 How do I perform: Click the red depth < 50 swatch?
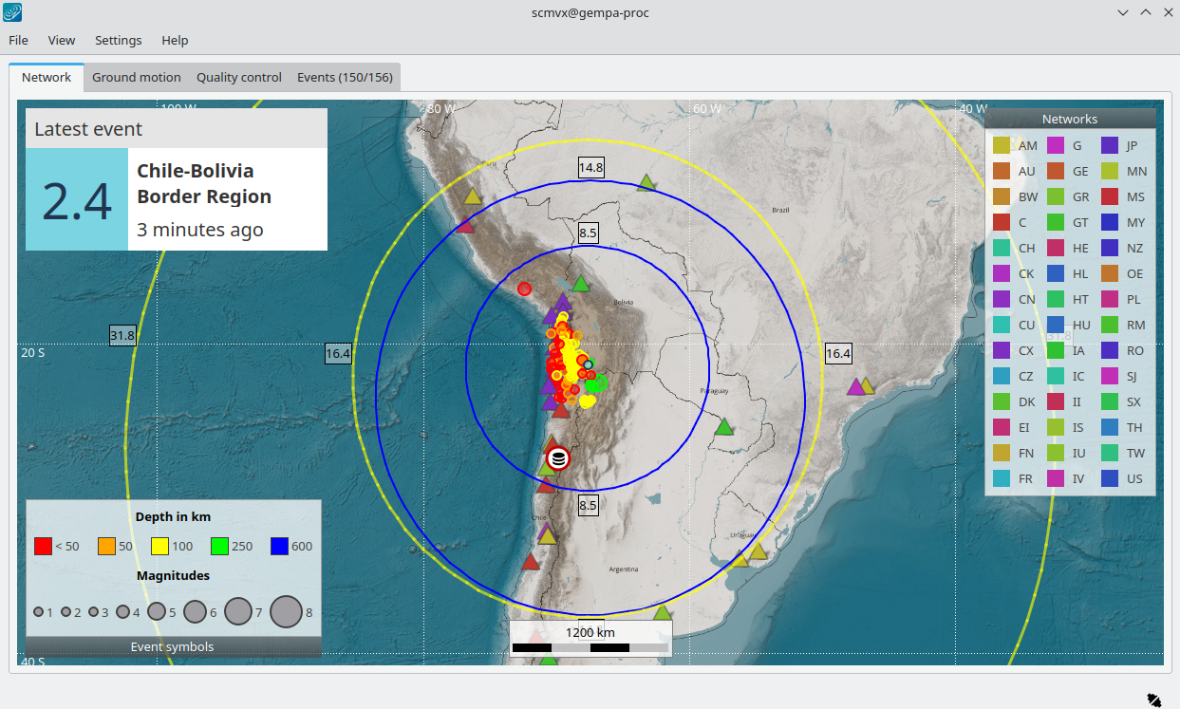point(43,546)
